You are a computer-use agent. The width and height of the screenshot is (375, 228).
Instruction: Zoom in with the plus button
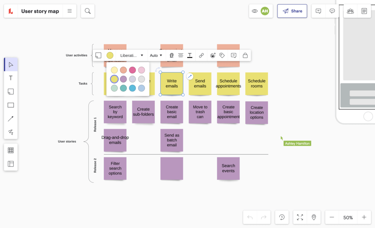pyautogui.click(x=364, y=217)
